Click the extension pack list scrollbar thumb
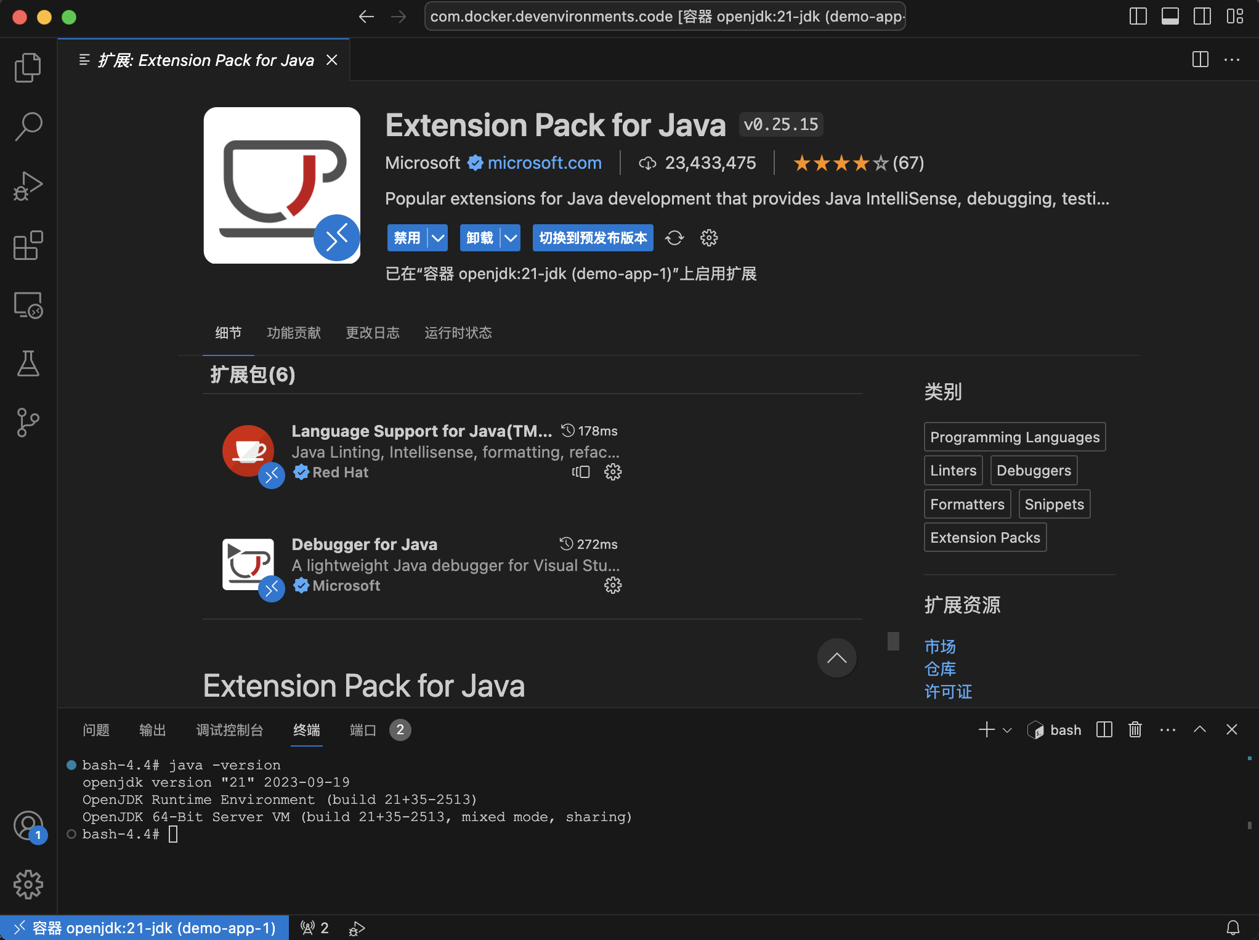 (893, 641)
